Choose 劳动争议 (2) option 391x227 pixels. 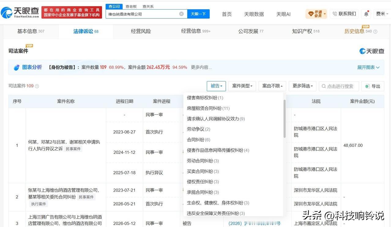click(198, 129)
